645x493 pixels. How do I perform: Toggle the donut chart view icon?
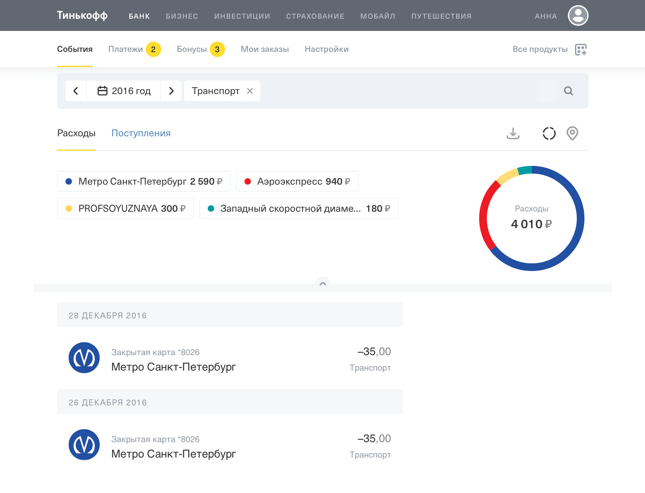(x=549, y=133)
